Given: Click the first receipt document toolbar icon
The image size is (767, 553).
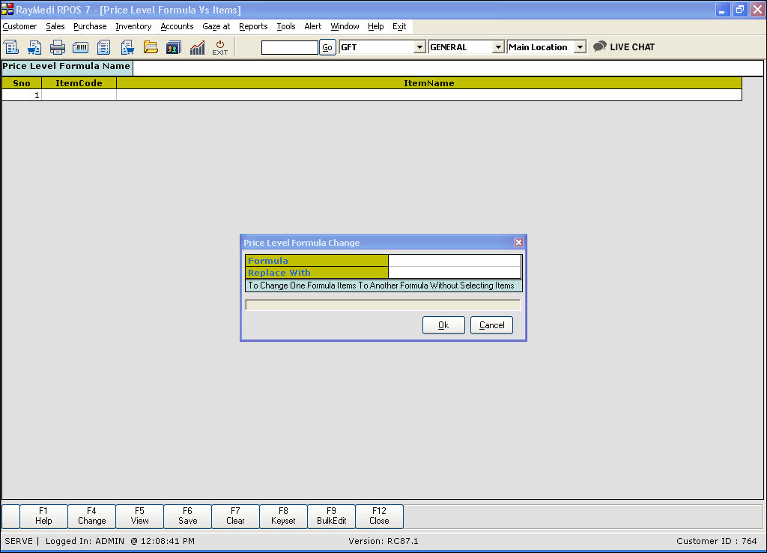Looking at the screenshot, I should 11,47.
